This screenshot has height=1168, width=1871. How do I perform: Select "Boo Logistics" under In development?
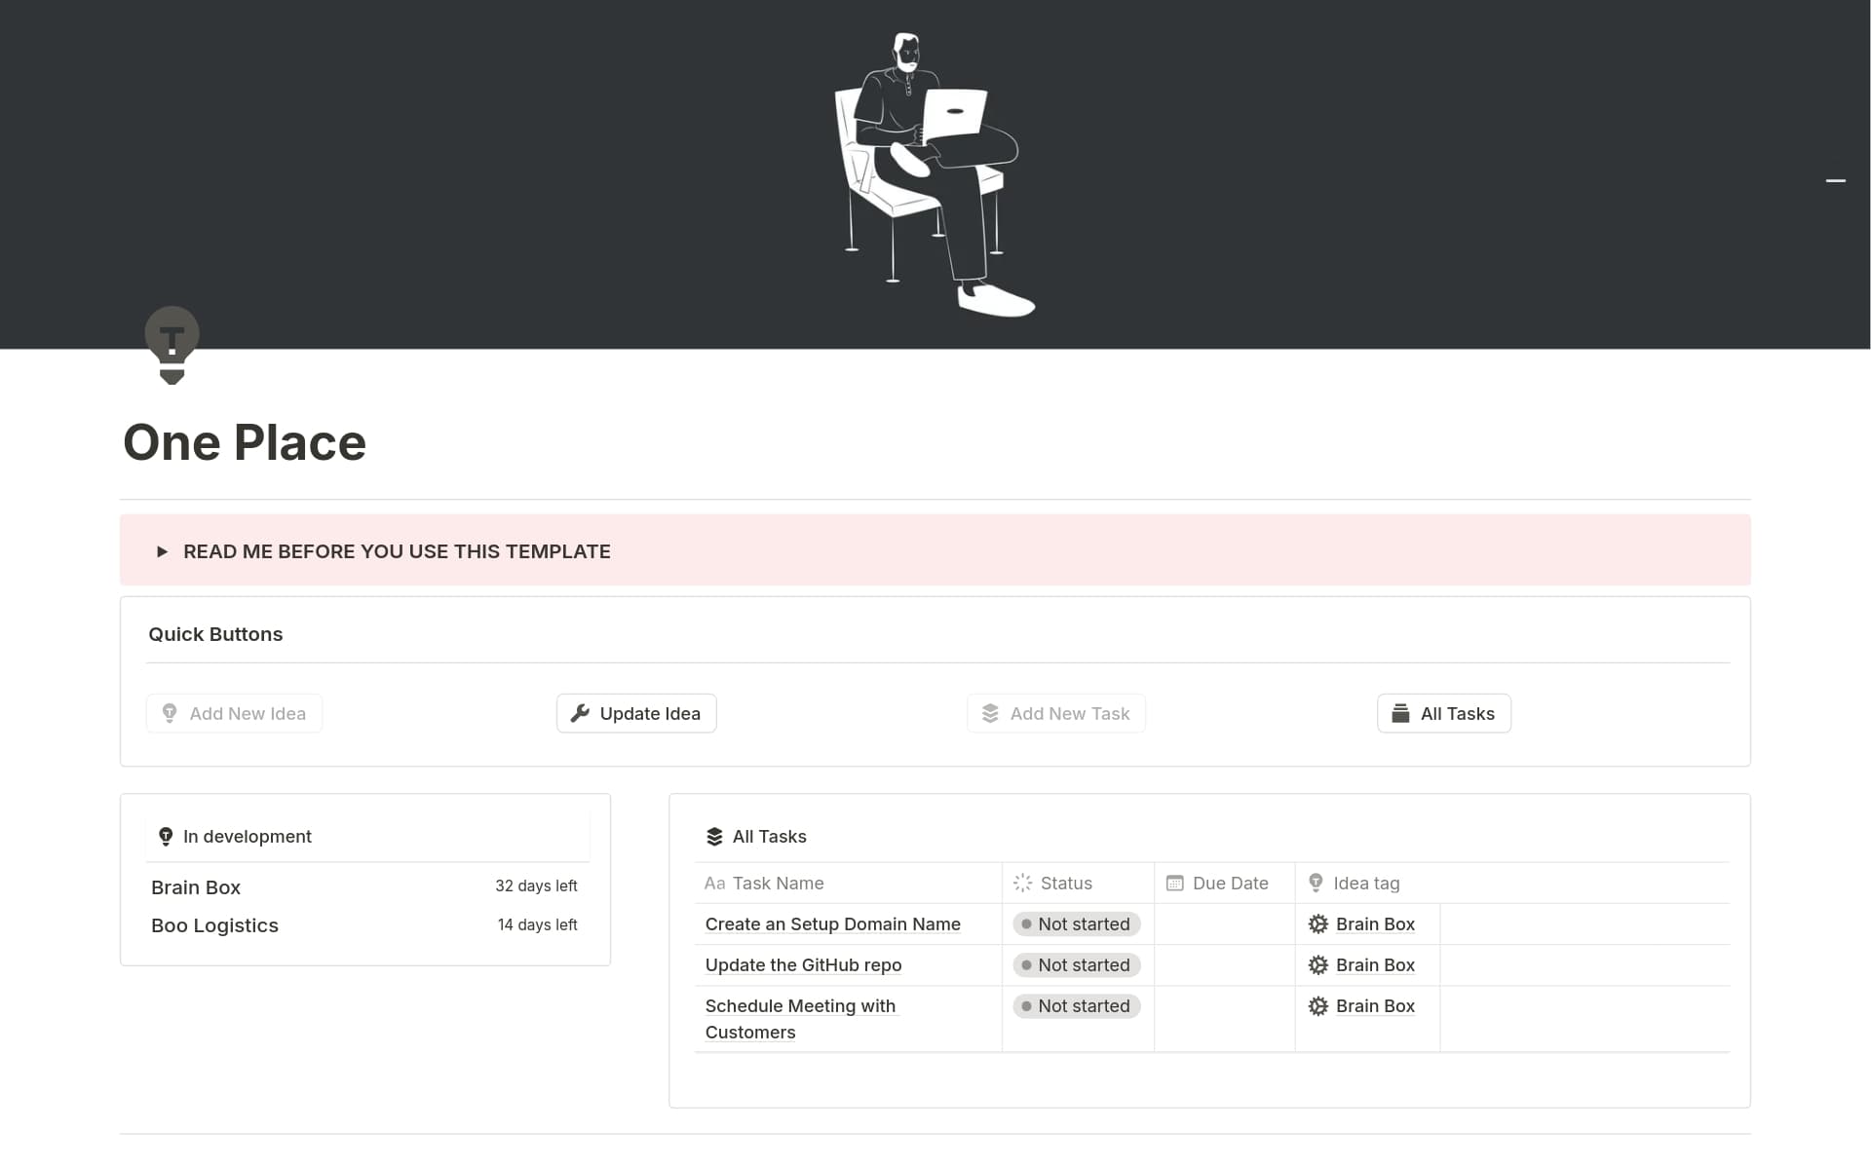214,925
